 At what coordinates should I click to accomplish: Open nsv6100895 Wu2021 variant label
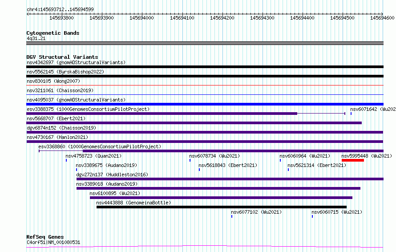click(x=115, y=193)
